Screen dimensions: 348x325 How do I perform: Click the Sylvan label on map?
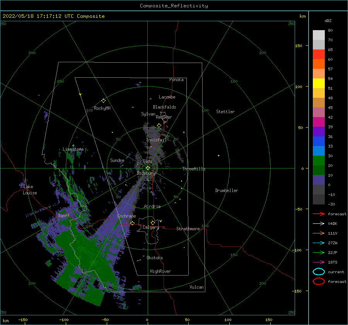[148, 114]
